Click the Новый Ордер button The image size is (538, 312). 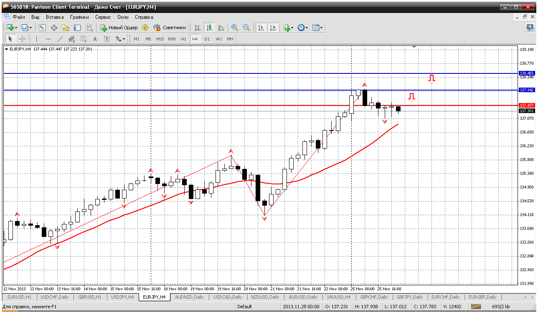pos(119,28)
